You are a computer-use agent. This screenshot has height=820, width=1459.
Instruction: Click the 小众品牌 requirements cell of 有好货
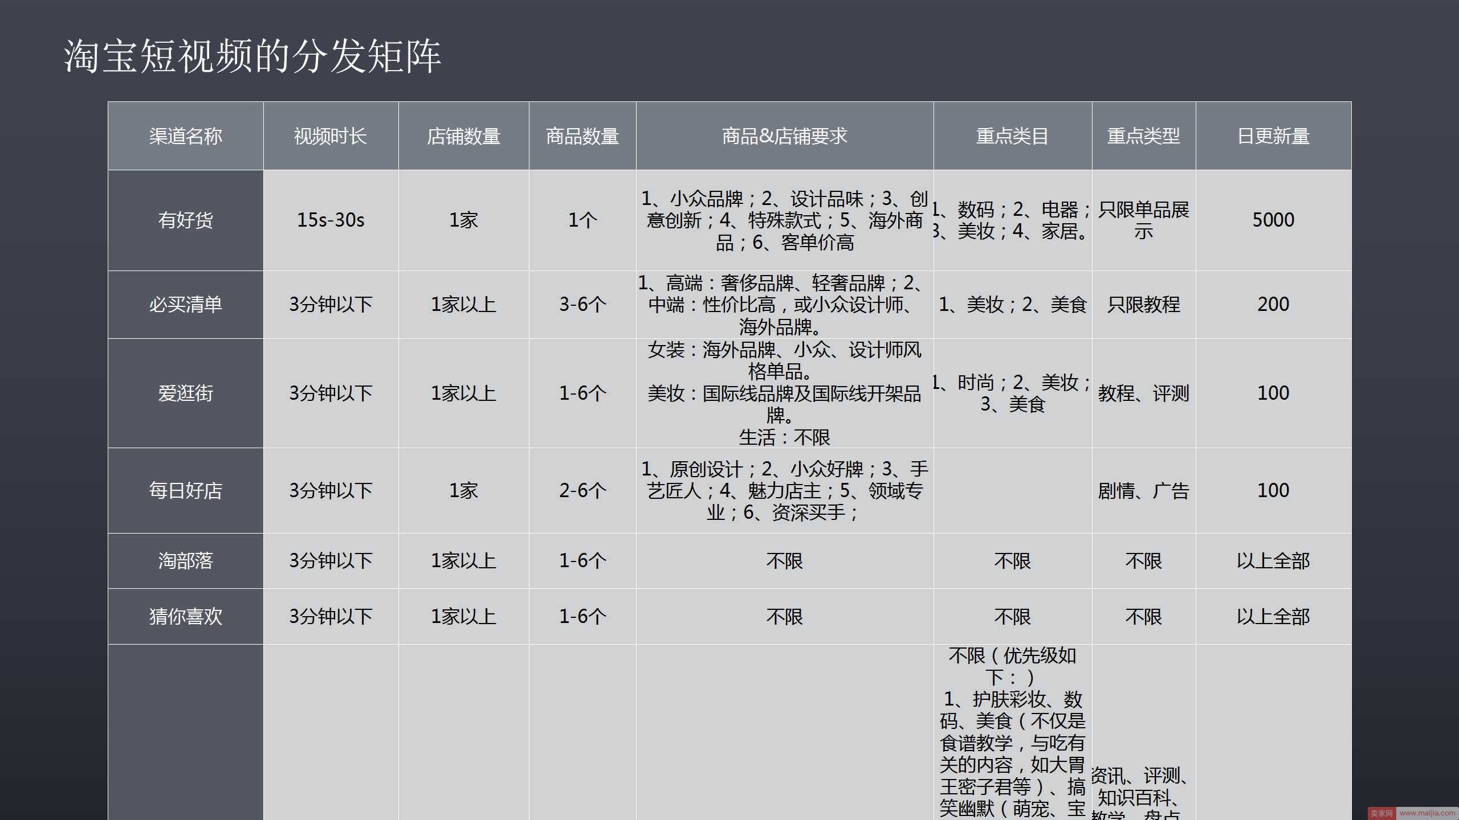point(785,220)
